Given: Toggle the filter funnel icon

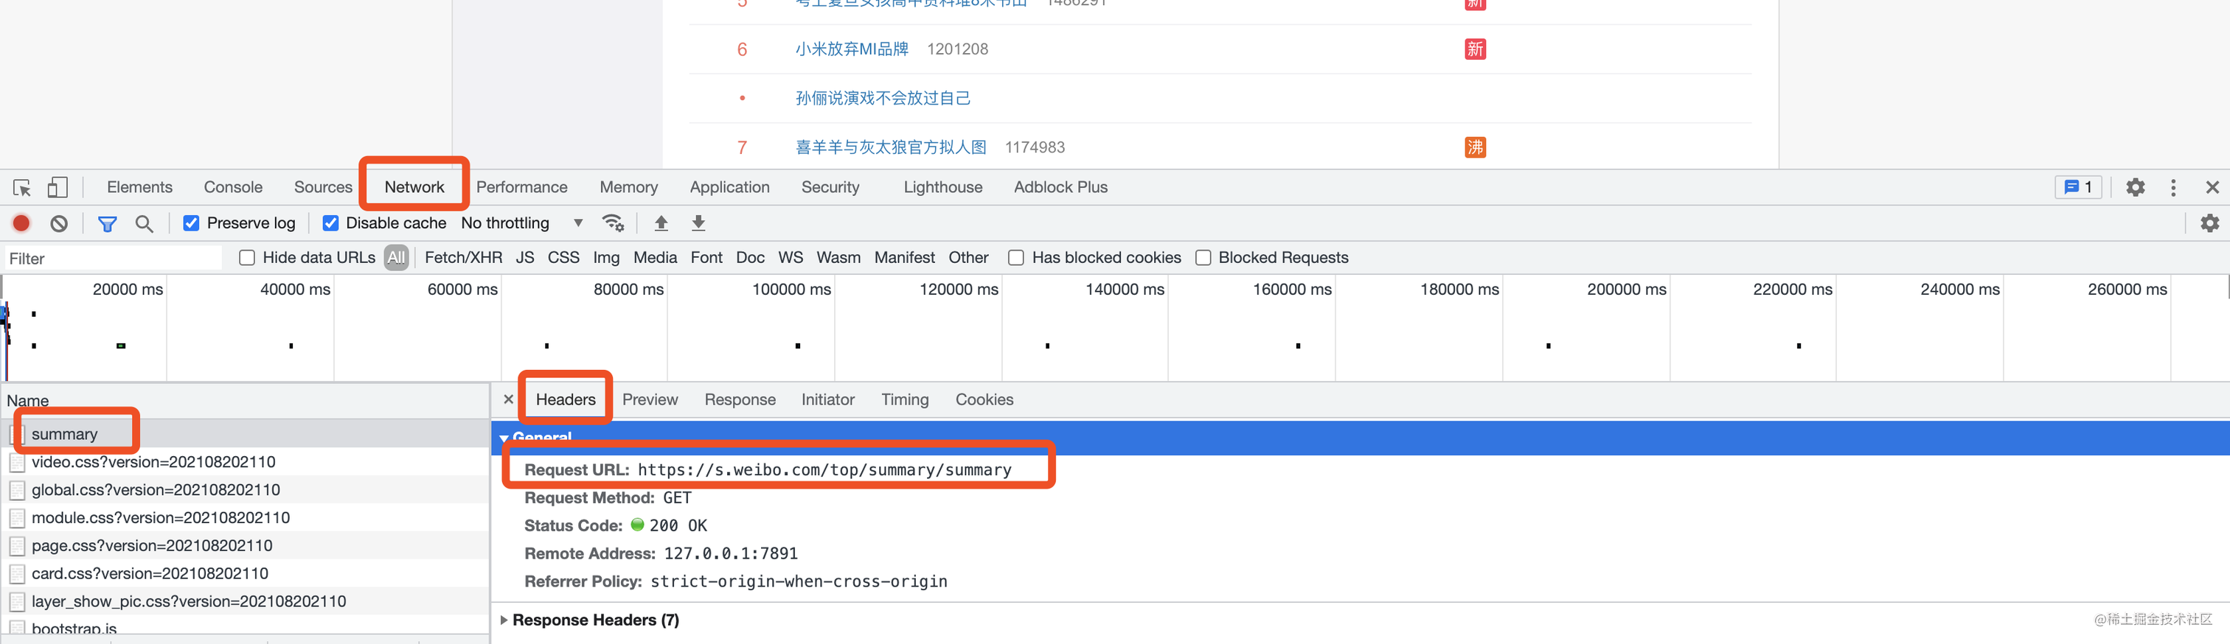Looking at the screenshot, I should click(108, 224).
